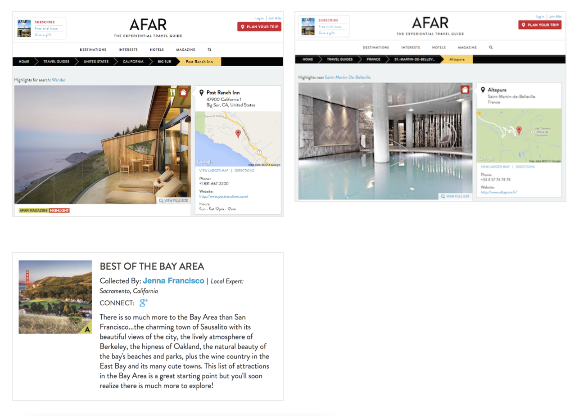The width and height of the screenshot is (579, 416).
Task: Visit altapura.fr website link
Action: pos(499,192)
